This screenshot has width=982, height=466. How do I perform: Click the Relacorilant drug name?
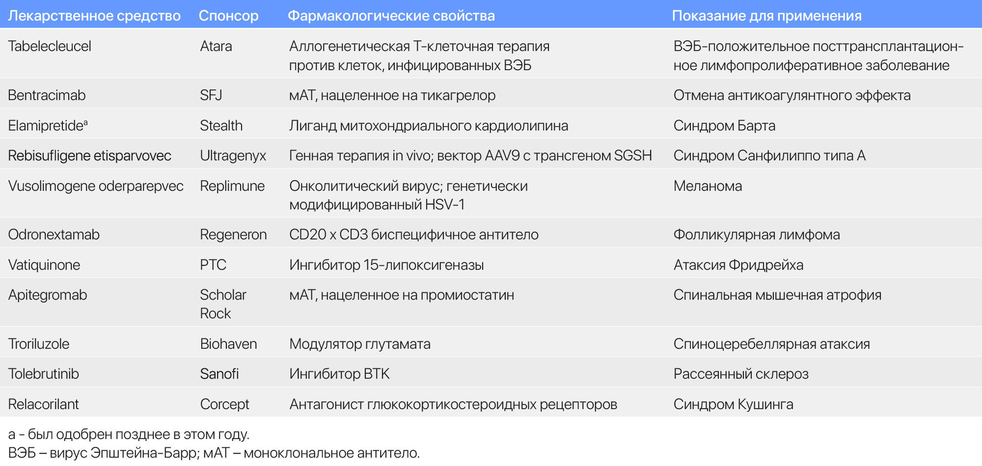pos(43,404)
